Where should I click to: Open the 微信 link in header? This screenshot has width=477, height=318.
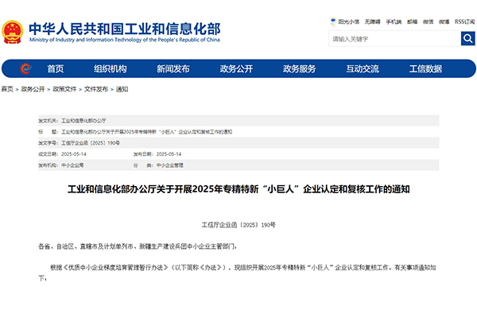428,22
